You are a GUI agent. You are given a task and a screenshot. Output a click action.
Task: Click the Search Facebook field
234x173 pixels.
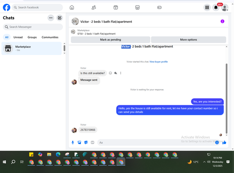pyautogui.click(x=37, y=7)
